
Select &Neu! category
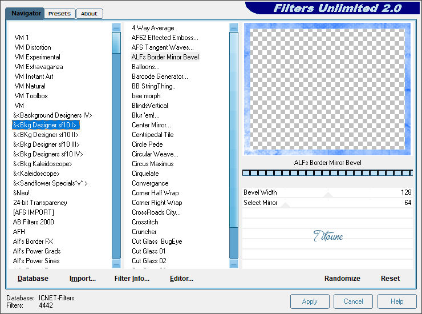[21, 193]
